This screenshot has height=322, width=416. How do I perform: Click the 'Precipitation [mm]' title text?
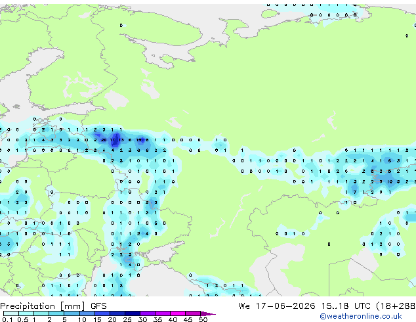point(42,306)
